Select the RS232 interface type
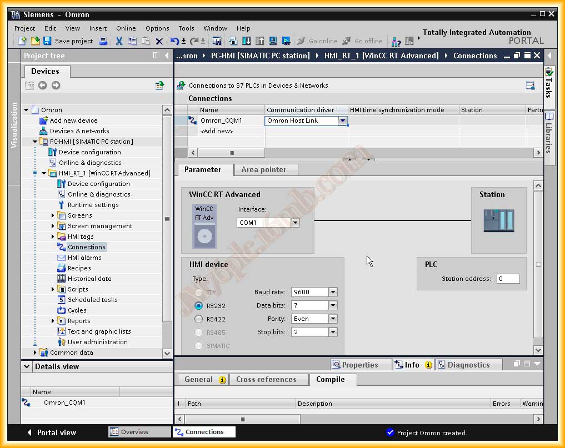565x448 pixels. click(199, 306)
